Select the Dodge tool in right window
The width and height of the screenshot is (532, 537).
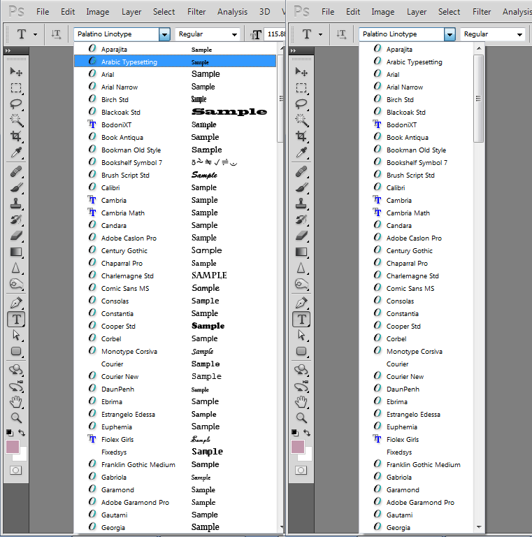[x=301, y=284]
